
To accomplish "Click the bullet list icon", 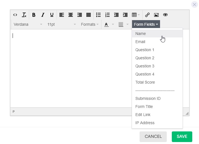I will tap(98, 15).
